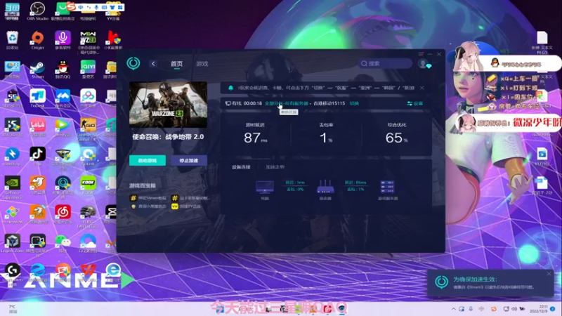Open the PUBG Battlegrounds desktop shortcut

click(x=88, y=216)
